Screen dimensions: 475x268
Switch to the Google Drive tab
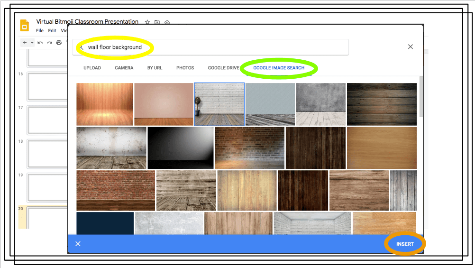223,68
